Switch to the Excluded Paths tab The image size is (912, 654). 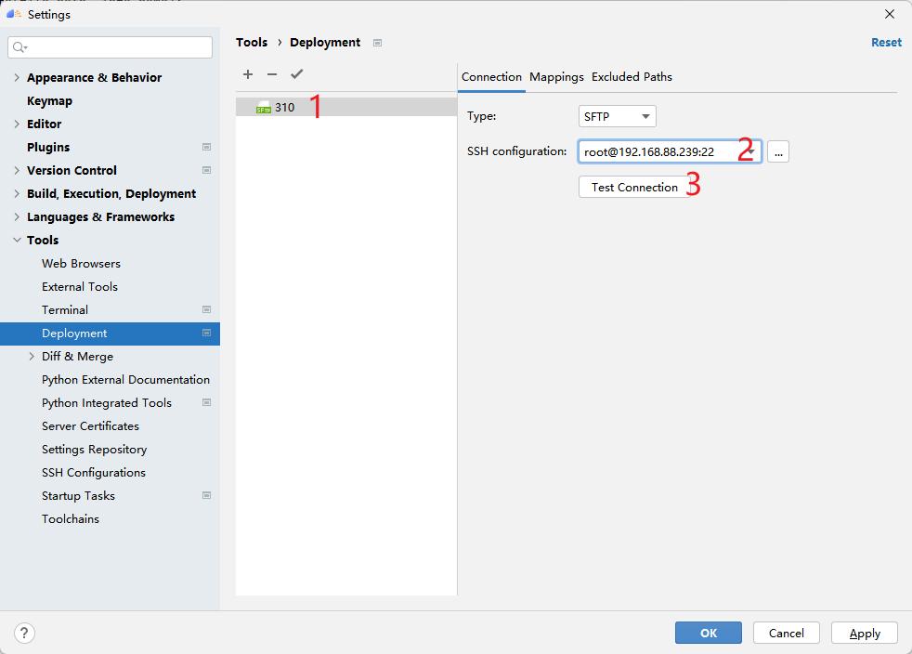[632, 77]
